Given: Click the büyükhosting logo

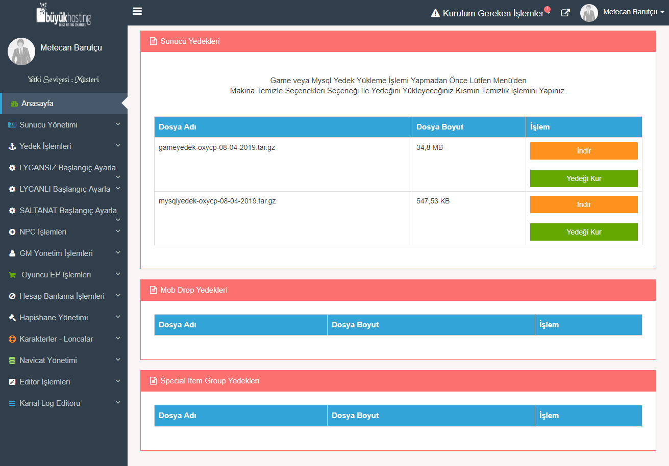Looking at the screenshot, I should tap(64, 14).
